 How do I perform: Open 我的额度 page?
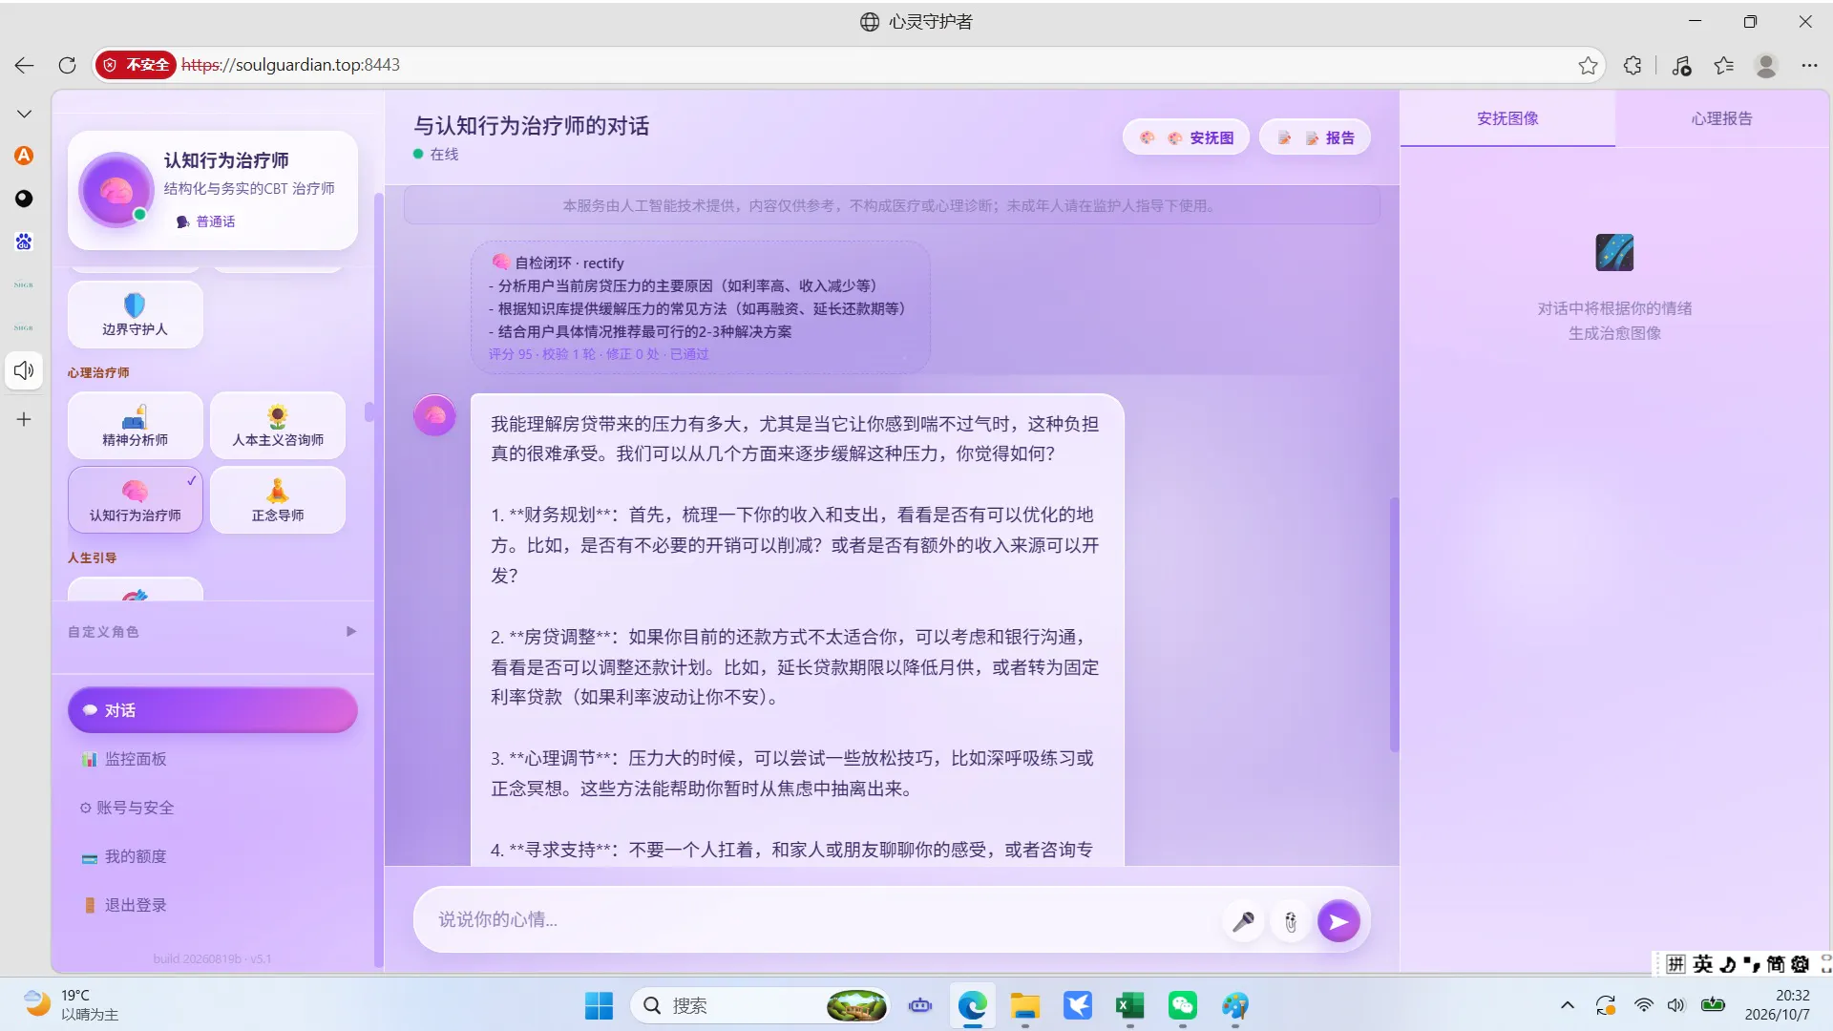(x=212, y=856)
